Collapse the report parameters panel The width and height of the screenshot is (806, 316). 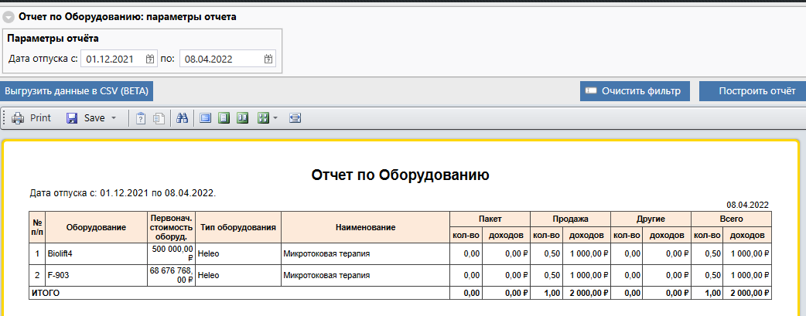8,15
